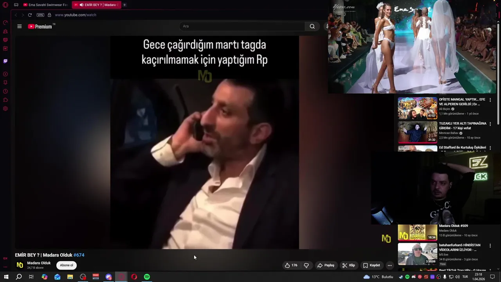Open batuhanfurkan5 HİNDİSTAN video thumbnail

pyautogui.click(x=418, y=254)
